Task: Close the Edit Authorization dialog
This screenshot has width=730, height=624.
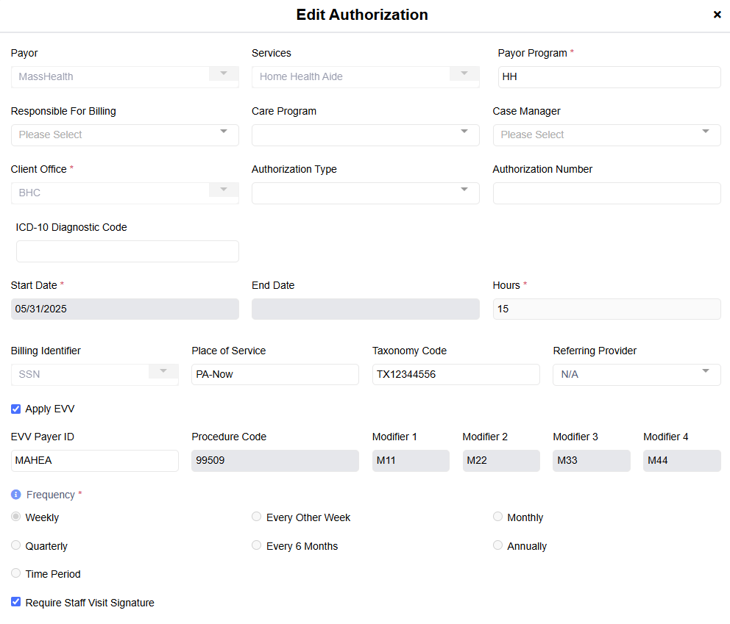Action: point(717,14)
